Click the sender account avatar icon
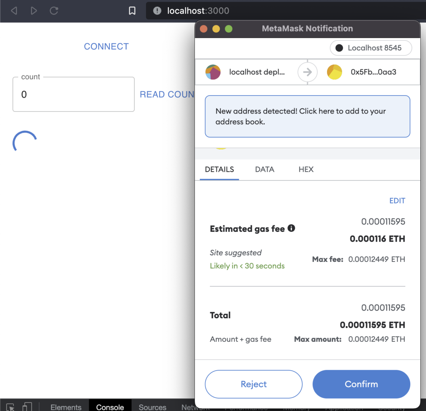The image size is (426, 411). click(213, 72)
